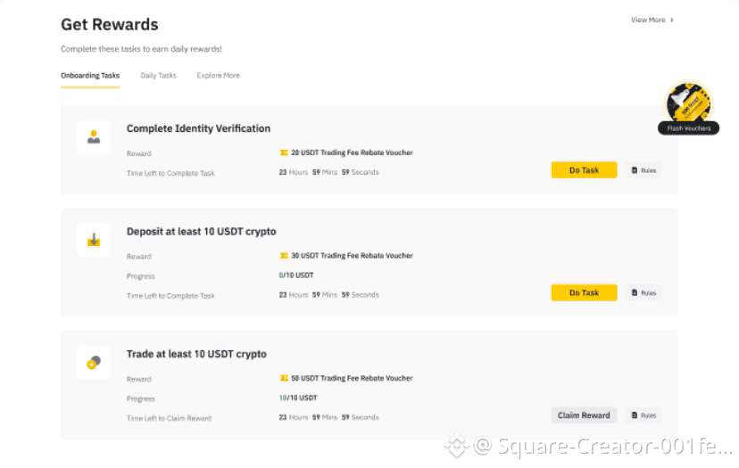The height and width of the screenshot is (468, 739).
Task: Open Rules for the deposit task
Action: (644, 292)
